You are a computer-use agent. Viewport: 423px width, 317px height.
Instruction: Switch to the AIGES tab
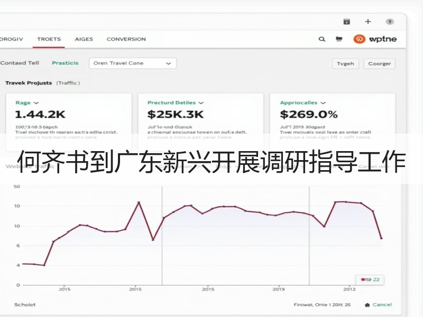pyautogui.click(x=84, y=39)
